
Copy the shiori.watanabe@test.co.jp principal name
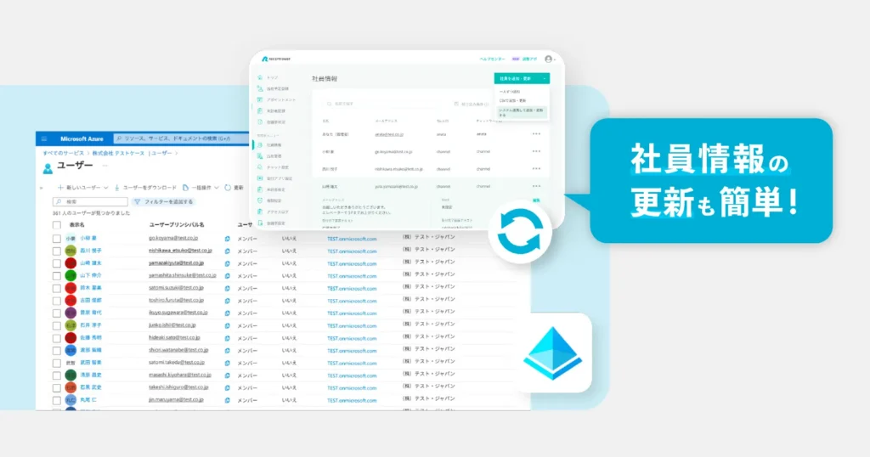tap(227, 351)
